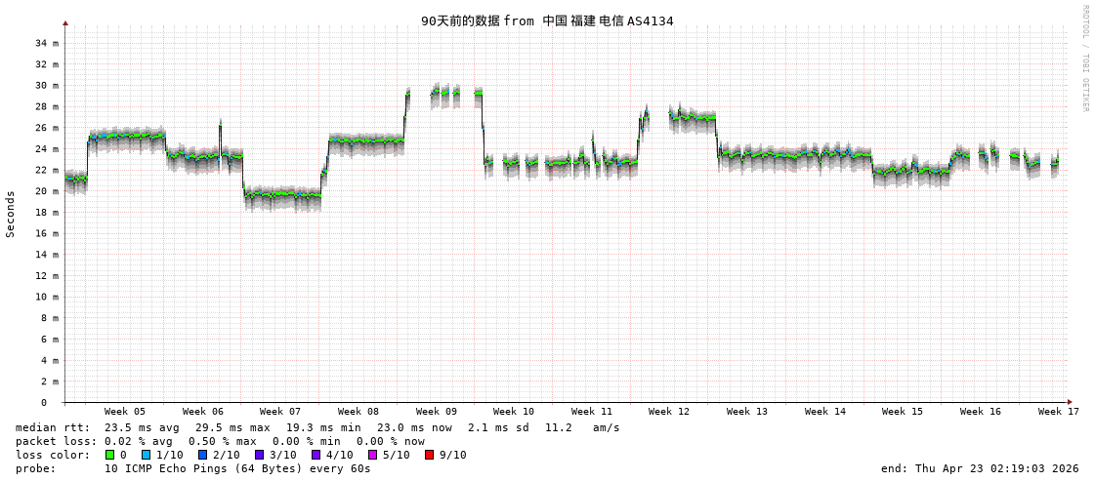This screenshot has width=1095, height=482.
Task: Click the magenta 5/10 loss swatch
Action: tap(372, 455)
